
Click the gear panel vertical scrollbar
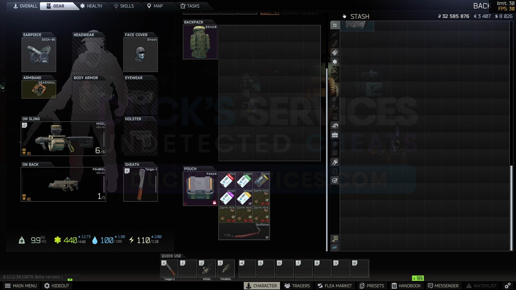pos(327,160)
